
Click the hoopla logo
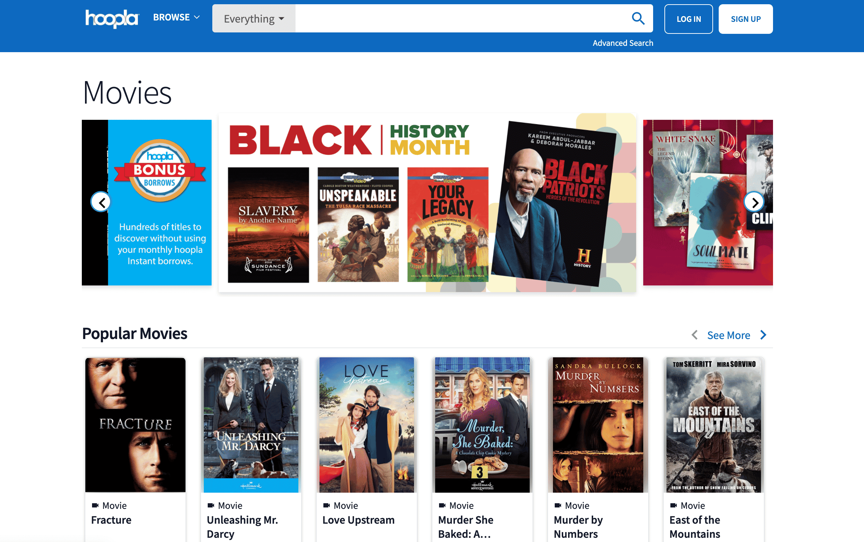112,18
